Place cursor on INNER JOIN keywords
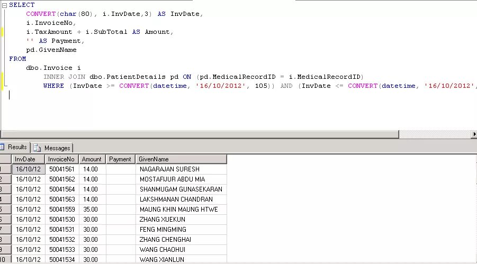The height and width of the screenshot is (264, 477). [65, 77]
